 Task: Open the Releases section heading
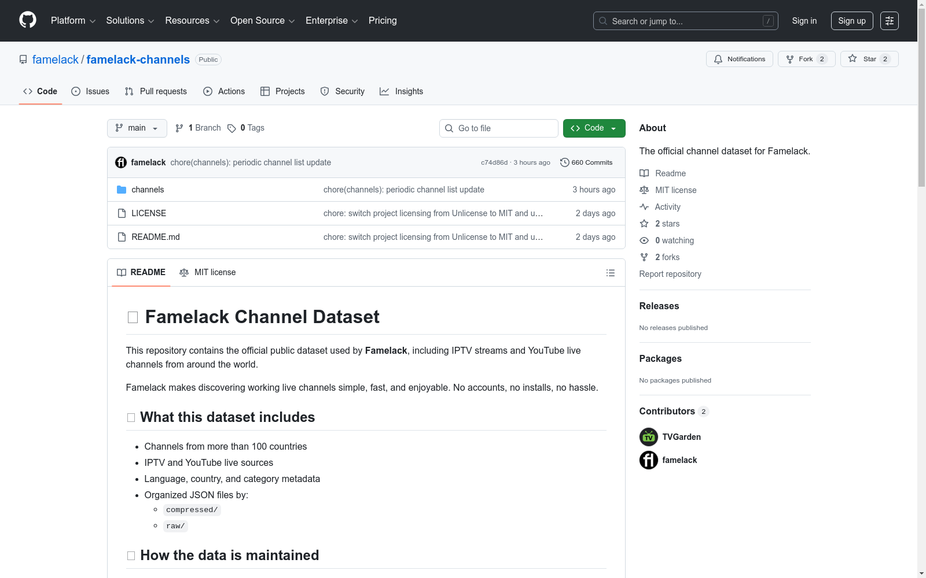click(x=659, y=306)
